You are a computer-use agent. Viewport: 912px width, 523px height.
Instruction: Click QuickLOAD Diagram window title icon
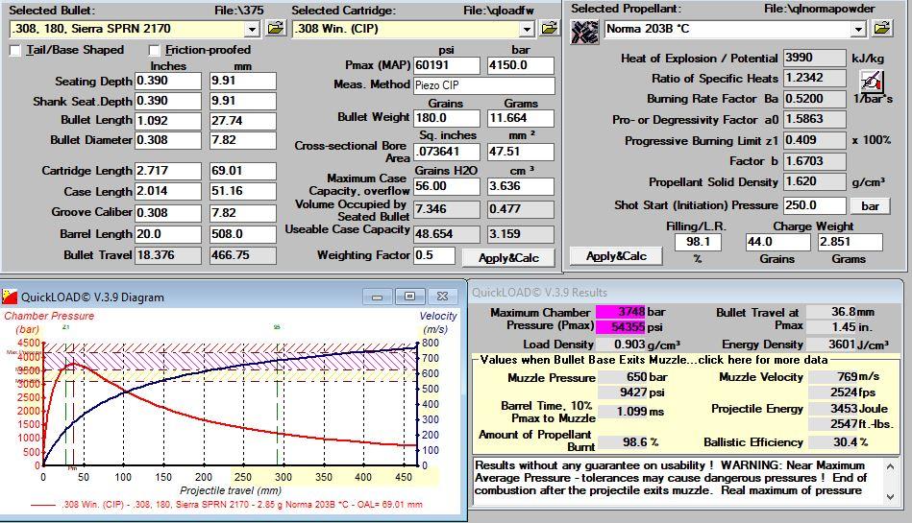coord(10,297)
